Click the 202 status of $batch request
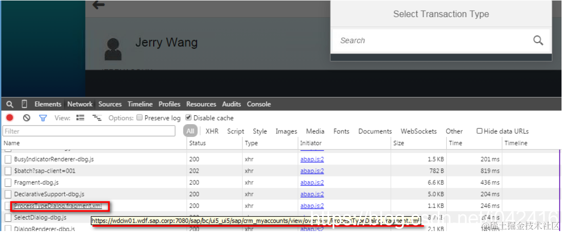563x234 pixels. point(194,171)
